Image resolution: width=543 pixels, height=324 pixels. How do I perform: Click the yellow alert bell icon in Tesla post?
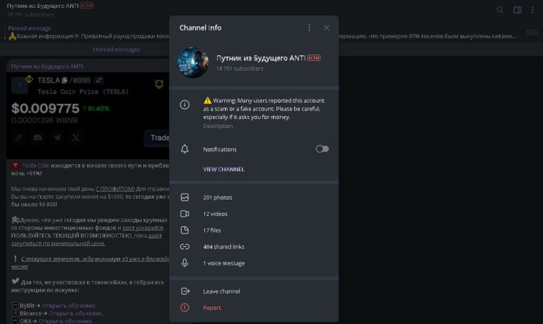[x=159, y=84]
